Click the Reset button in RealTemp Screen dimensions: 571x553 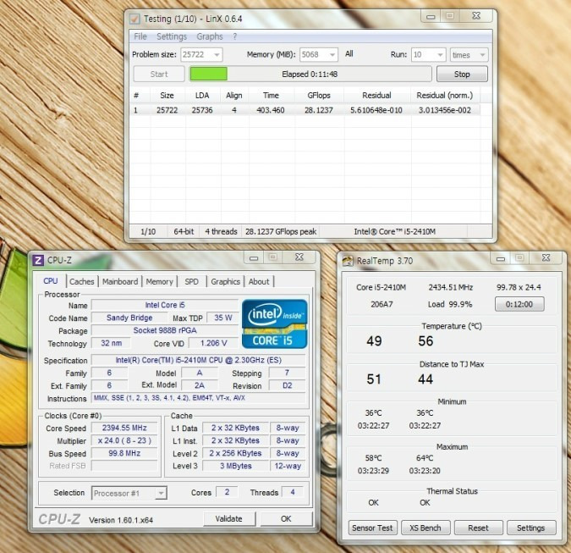pyautogui.click(x=478, y=528)
